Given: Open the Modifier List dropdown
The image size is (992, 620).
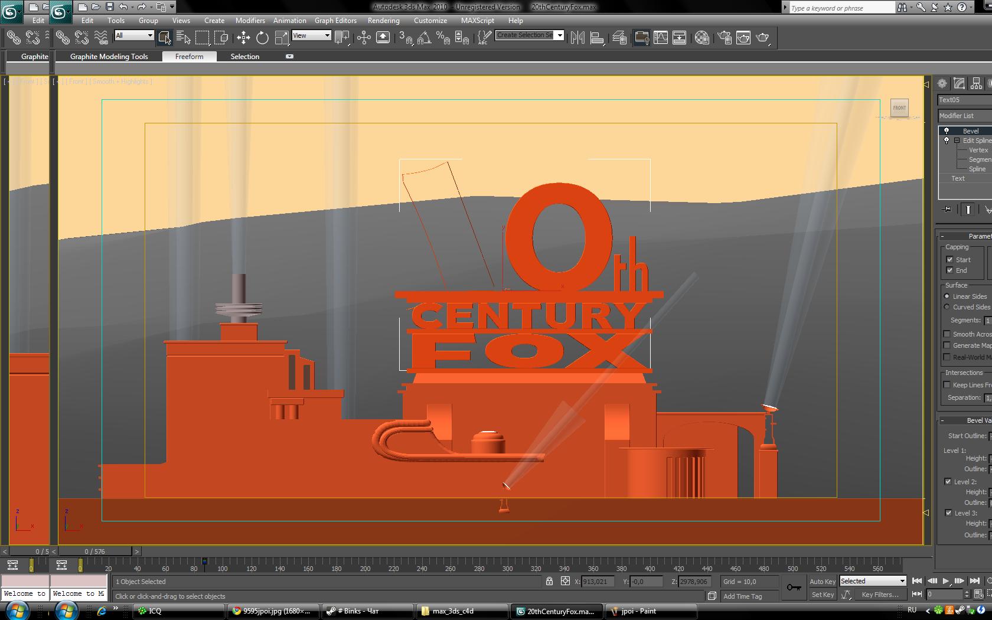Looking at the screenshot, I should pyautogui.click(x=965, y=116).
